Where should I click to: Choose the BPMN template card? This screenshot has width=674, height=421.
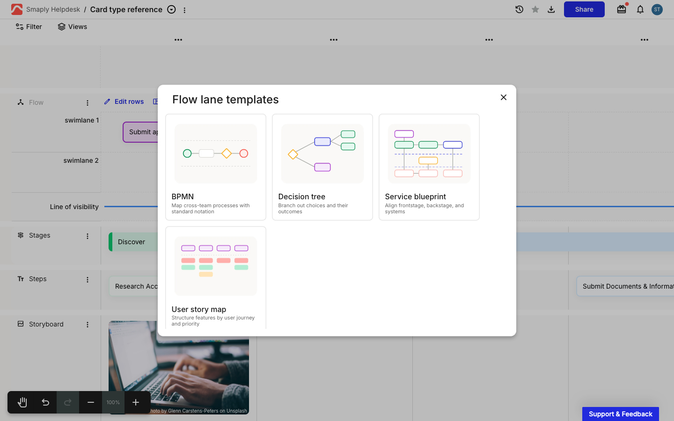click(x=216, y=167)
